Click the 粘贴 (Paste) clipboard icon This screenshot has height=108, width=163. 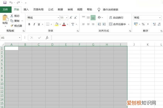click(x=5, y=18)
